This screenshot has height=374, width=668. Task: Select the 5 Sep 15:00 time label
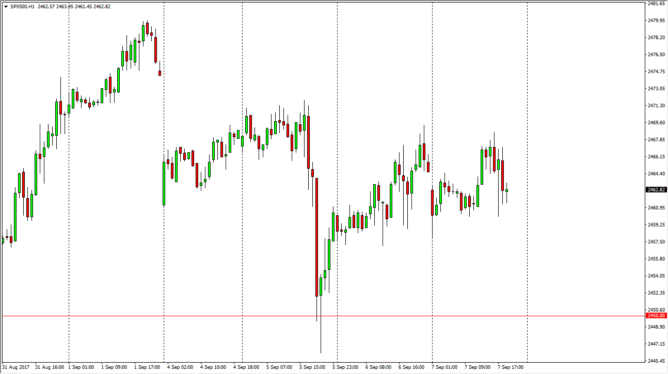[x=312, y=367]
